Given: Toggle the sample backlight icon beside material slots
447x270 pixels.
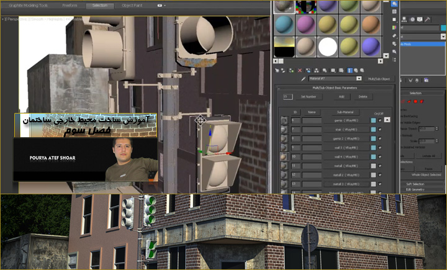Looking at the screenshot, I should click(x=394, y=12).
